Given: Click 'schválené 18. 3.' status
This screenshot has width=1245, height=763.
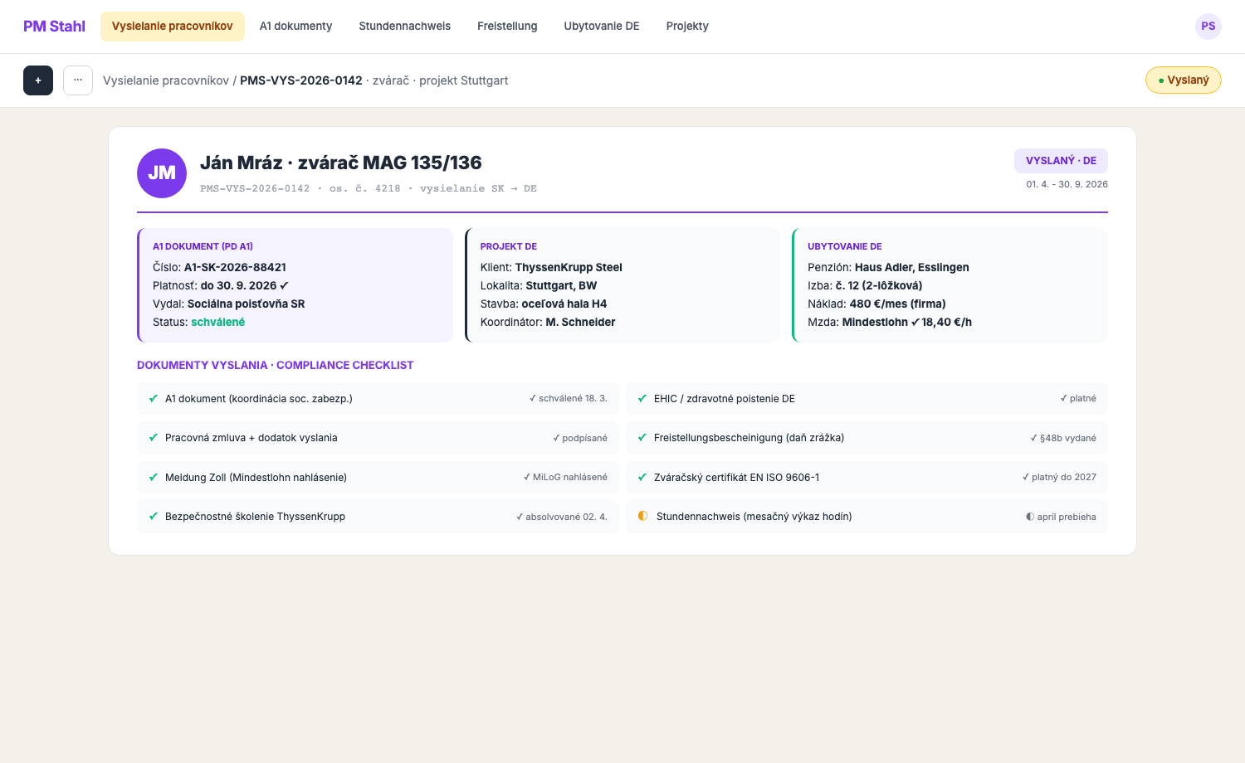Looking at the screenshot, I should tap(569, 399).
